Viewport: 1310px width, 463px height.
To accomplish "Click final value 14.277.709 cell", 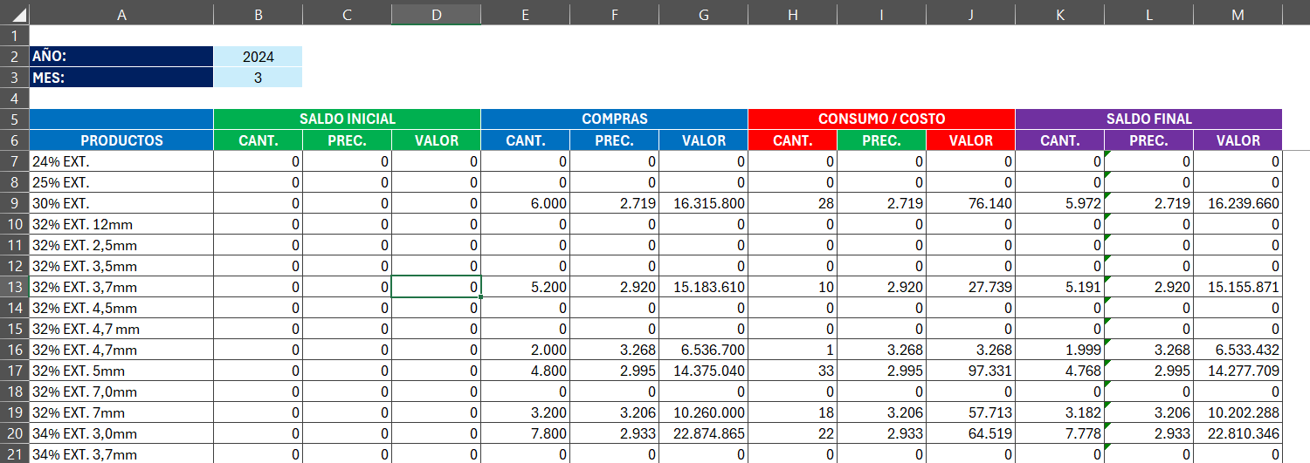I will click(x=1238, y=371).
